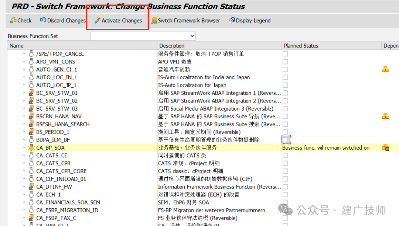399x226 pixels.
Task: Click bulb icon of AUTO_LOC_IN_1
Action: coord(31,77)
